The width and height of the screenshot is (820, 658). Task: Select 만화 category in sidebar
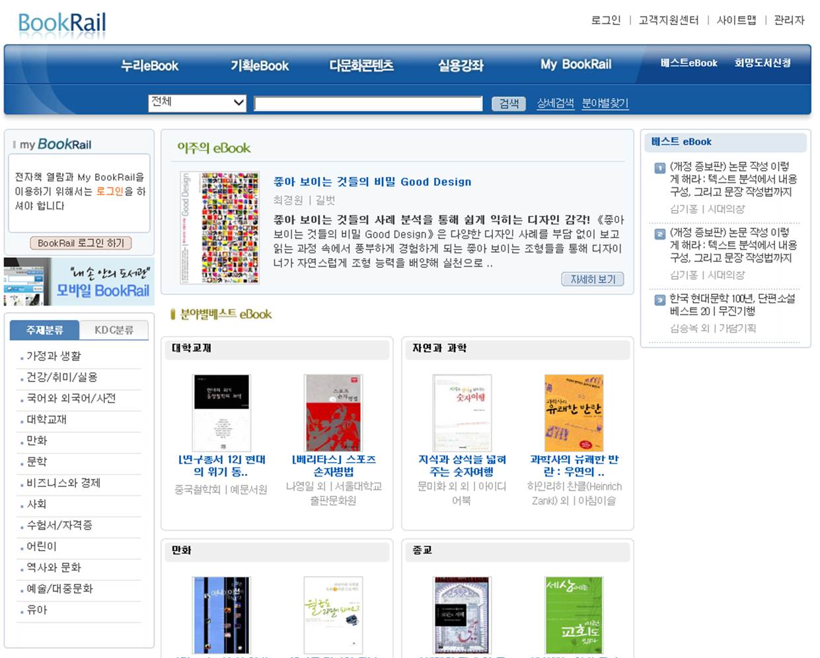pyautogui.click(x=36, y=441)
